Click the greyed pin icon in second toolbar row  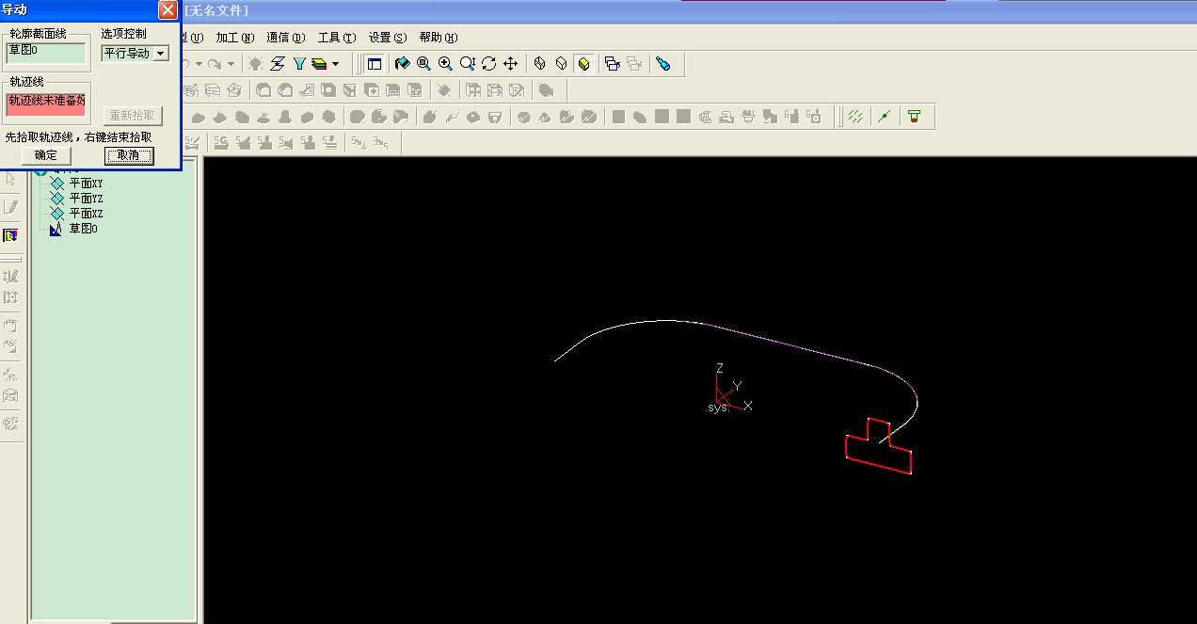pyautogui.click(x=444, y=90)
